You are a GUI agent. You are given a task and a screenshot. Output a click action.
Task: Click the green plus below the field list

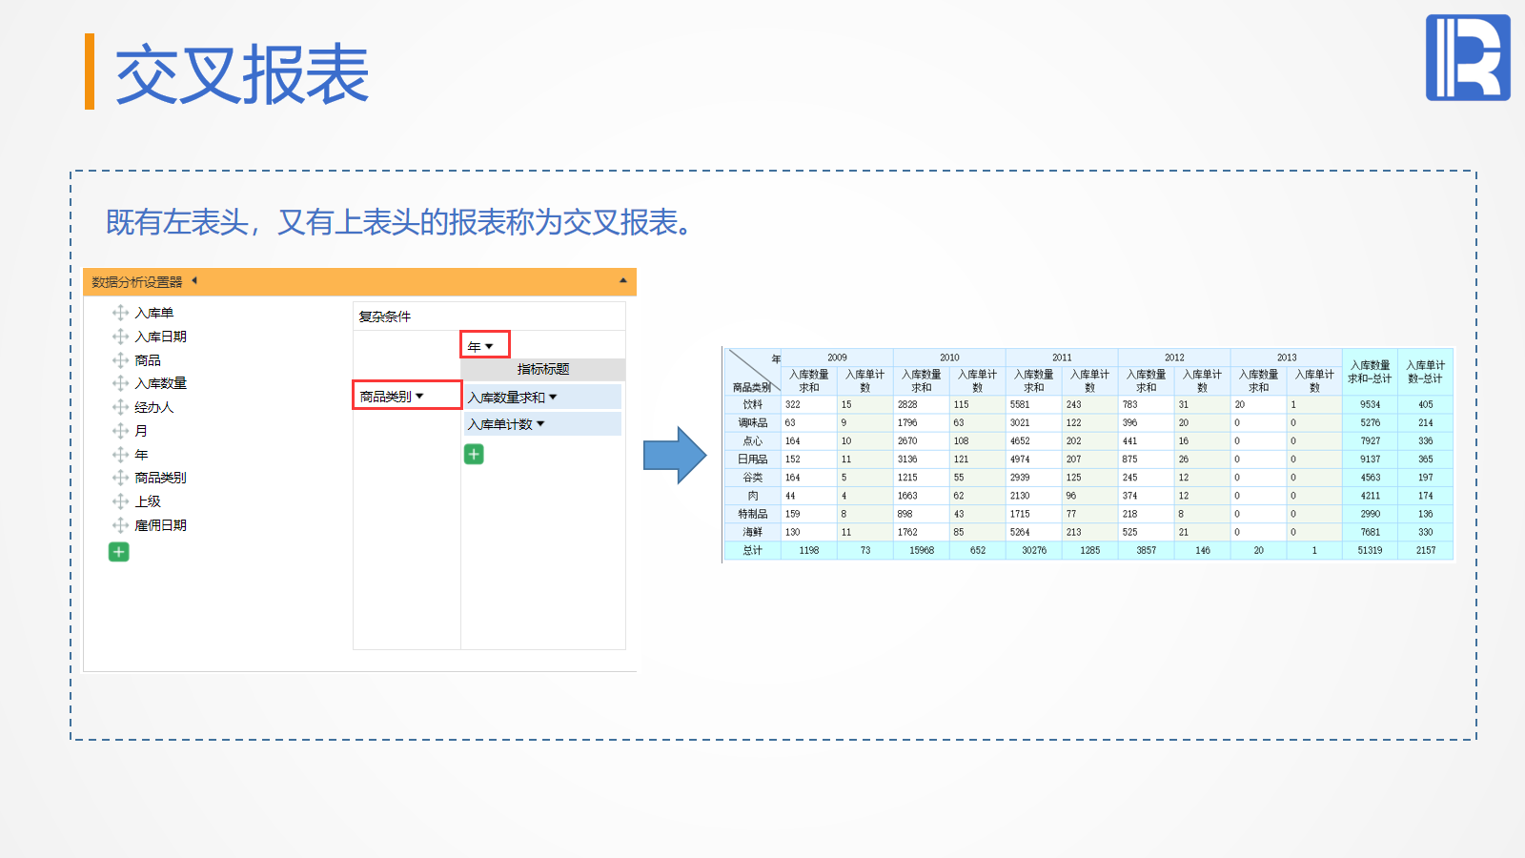click(118, 552)
